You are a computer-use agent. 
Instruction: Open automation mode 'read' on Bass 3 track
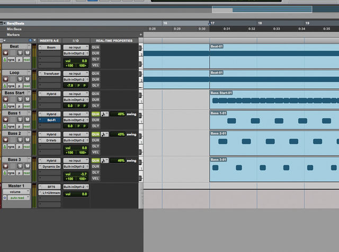27,173
